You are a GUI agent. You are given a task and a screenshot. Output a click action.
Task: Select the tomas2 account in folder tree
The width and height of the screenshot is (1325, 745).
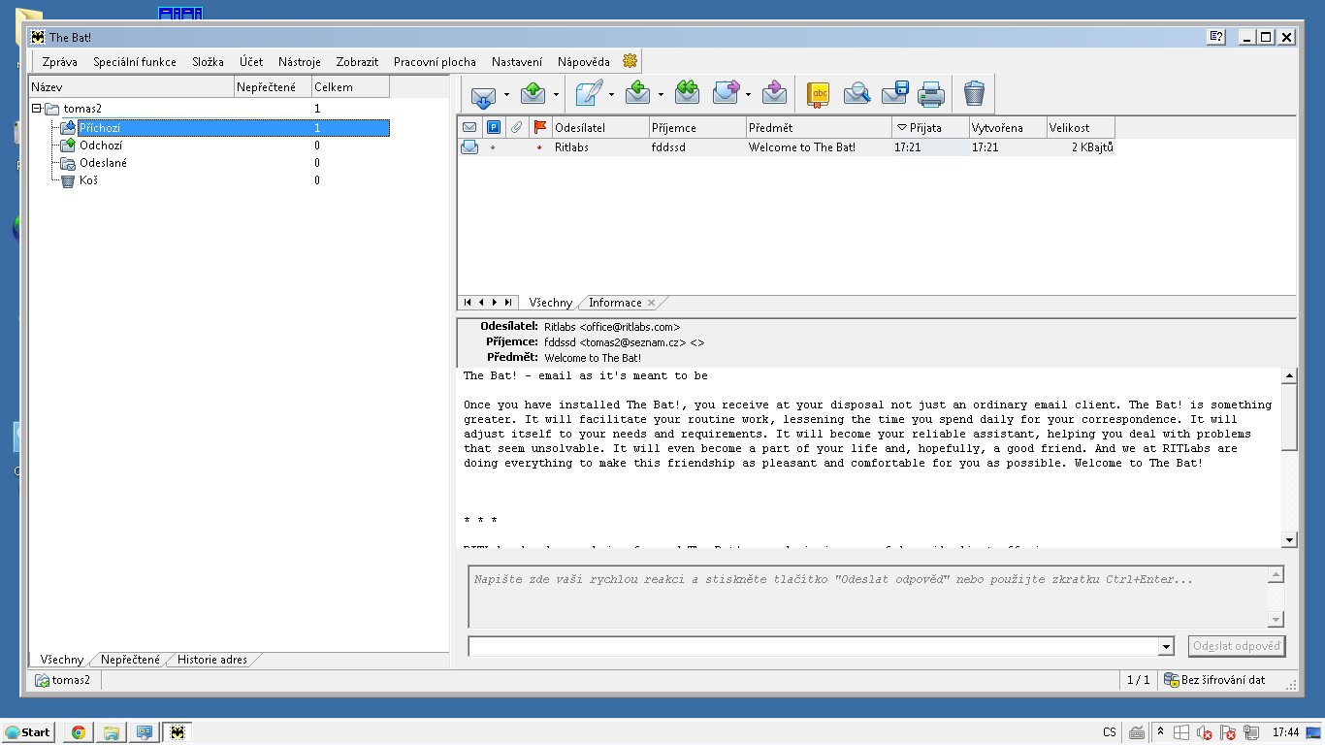[x=82, y=109]
